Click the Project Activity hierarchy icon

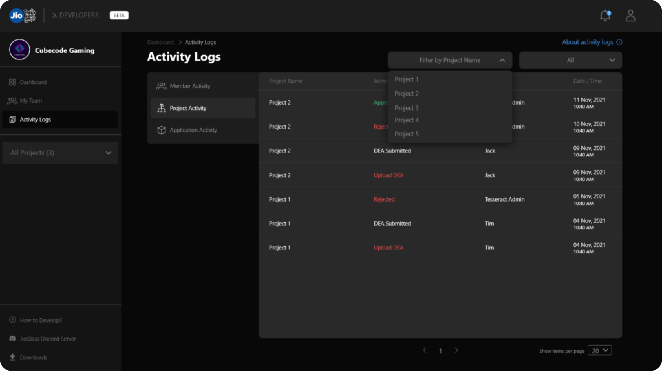point(161,108)
